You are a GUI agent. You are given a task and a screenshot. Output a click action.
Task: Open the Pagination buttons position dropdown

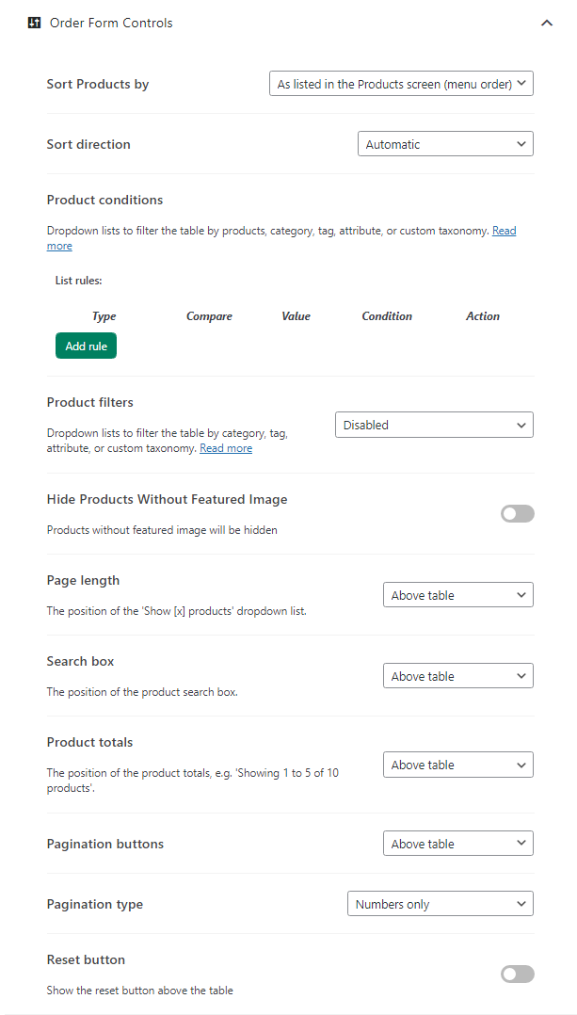[458, 844]
